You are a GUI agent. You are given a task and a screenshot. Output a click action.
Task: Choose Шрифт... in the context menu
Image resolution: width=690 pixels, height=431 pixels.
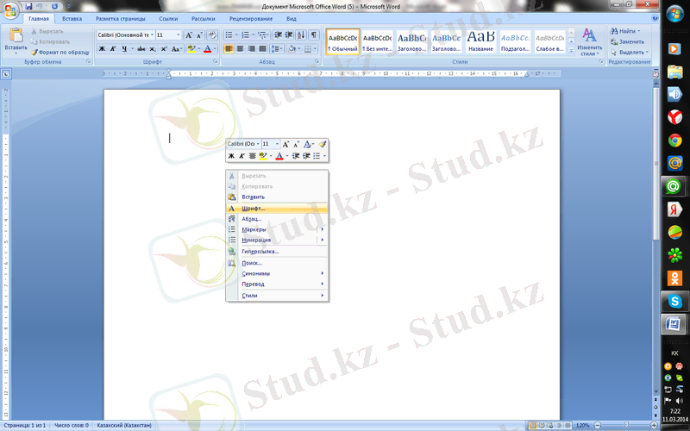point(253,208)
